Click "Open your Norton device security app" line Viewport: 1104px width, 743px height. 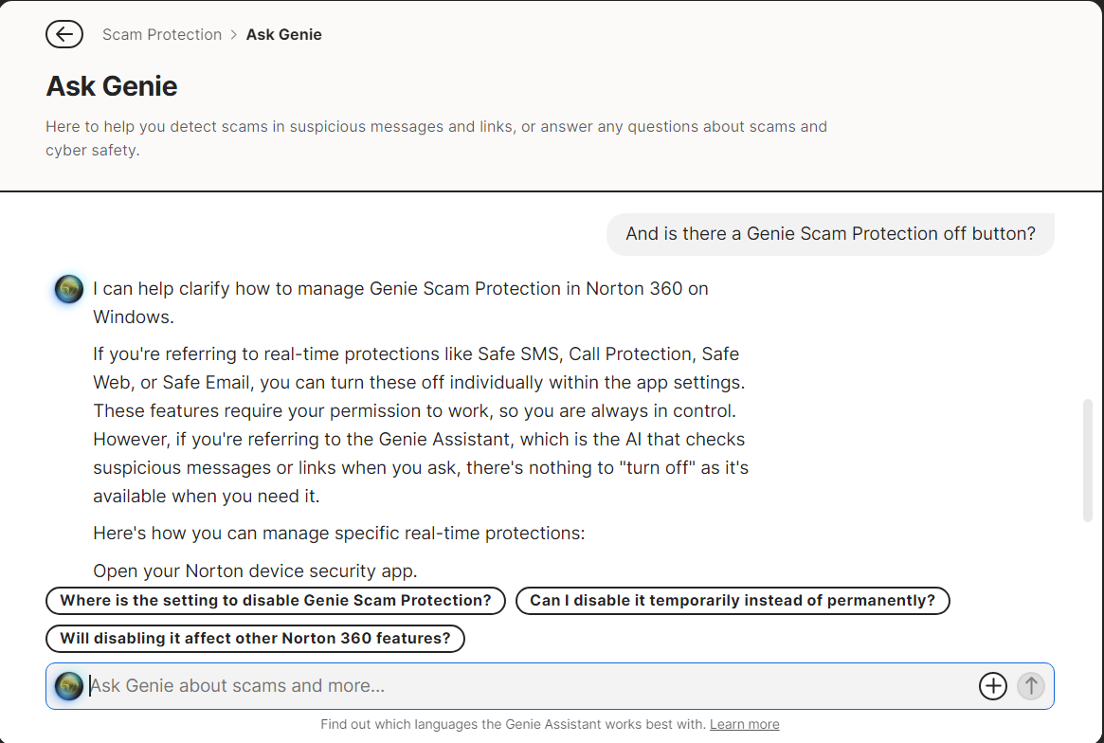[255, 571]
